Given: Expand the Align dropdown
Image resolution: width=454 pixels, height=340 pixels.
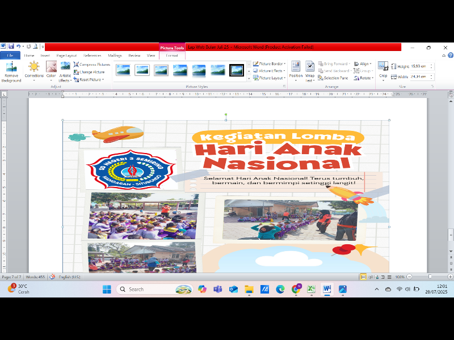Looking at the screenshot, I should coord(364,64).
